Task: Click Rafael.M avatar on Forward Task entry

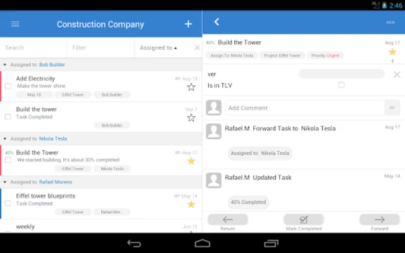Action: click(214, 131)
